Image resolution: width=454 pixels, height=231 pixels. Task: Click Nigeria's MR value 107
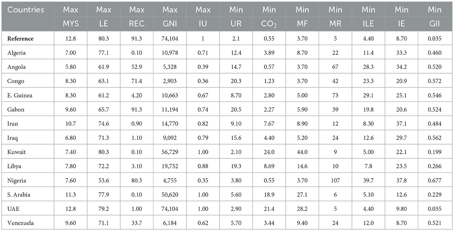pyautogui.click(x=335, y=181)
